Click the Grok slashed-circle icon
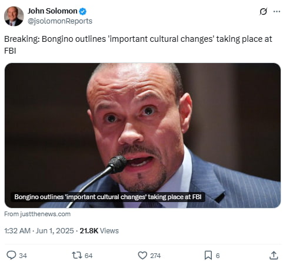 point(263,11)
